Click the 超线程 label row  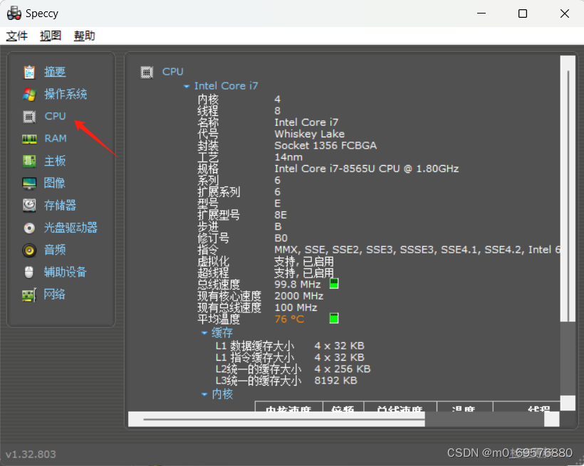pos(214,272)
